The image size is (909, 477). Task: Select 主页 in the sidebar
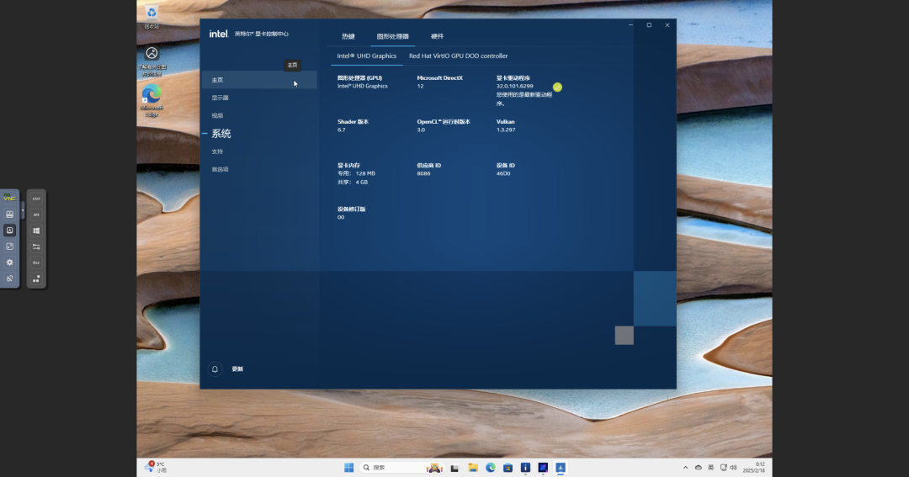pos(259,80)
